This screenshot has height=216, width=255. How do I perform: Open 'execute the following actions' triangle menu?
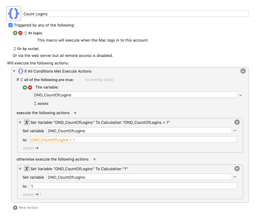(x=75, y=113)
